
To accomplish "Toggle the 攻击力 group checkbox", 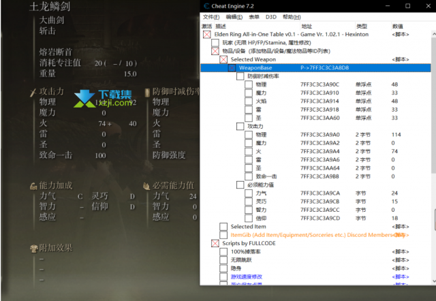I will pyautogui.click(x=240, y=127).
